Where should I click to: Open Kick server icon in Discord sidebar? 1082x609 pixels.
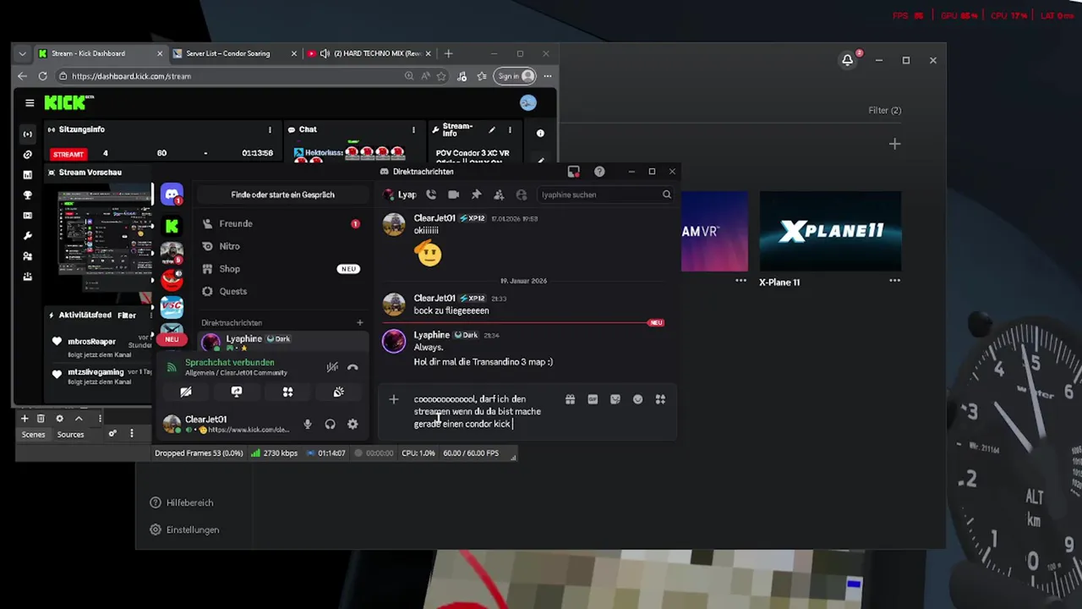[172, 226]
